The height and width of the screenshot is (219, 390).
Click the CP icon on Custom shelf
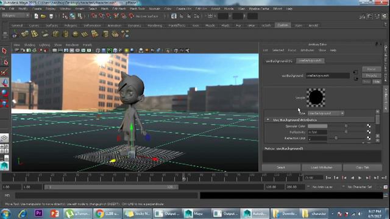coord(15,34)
